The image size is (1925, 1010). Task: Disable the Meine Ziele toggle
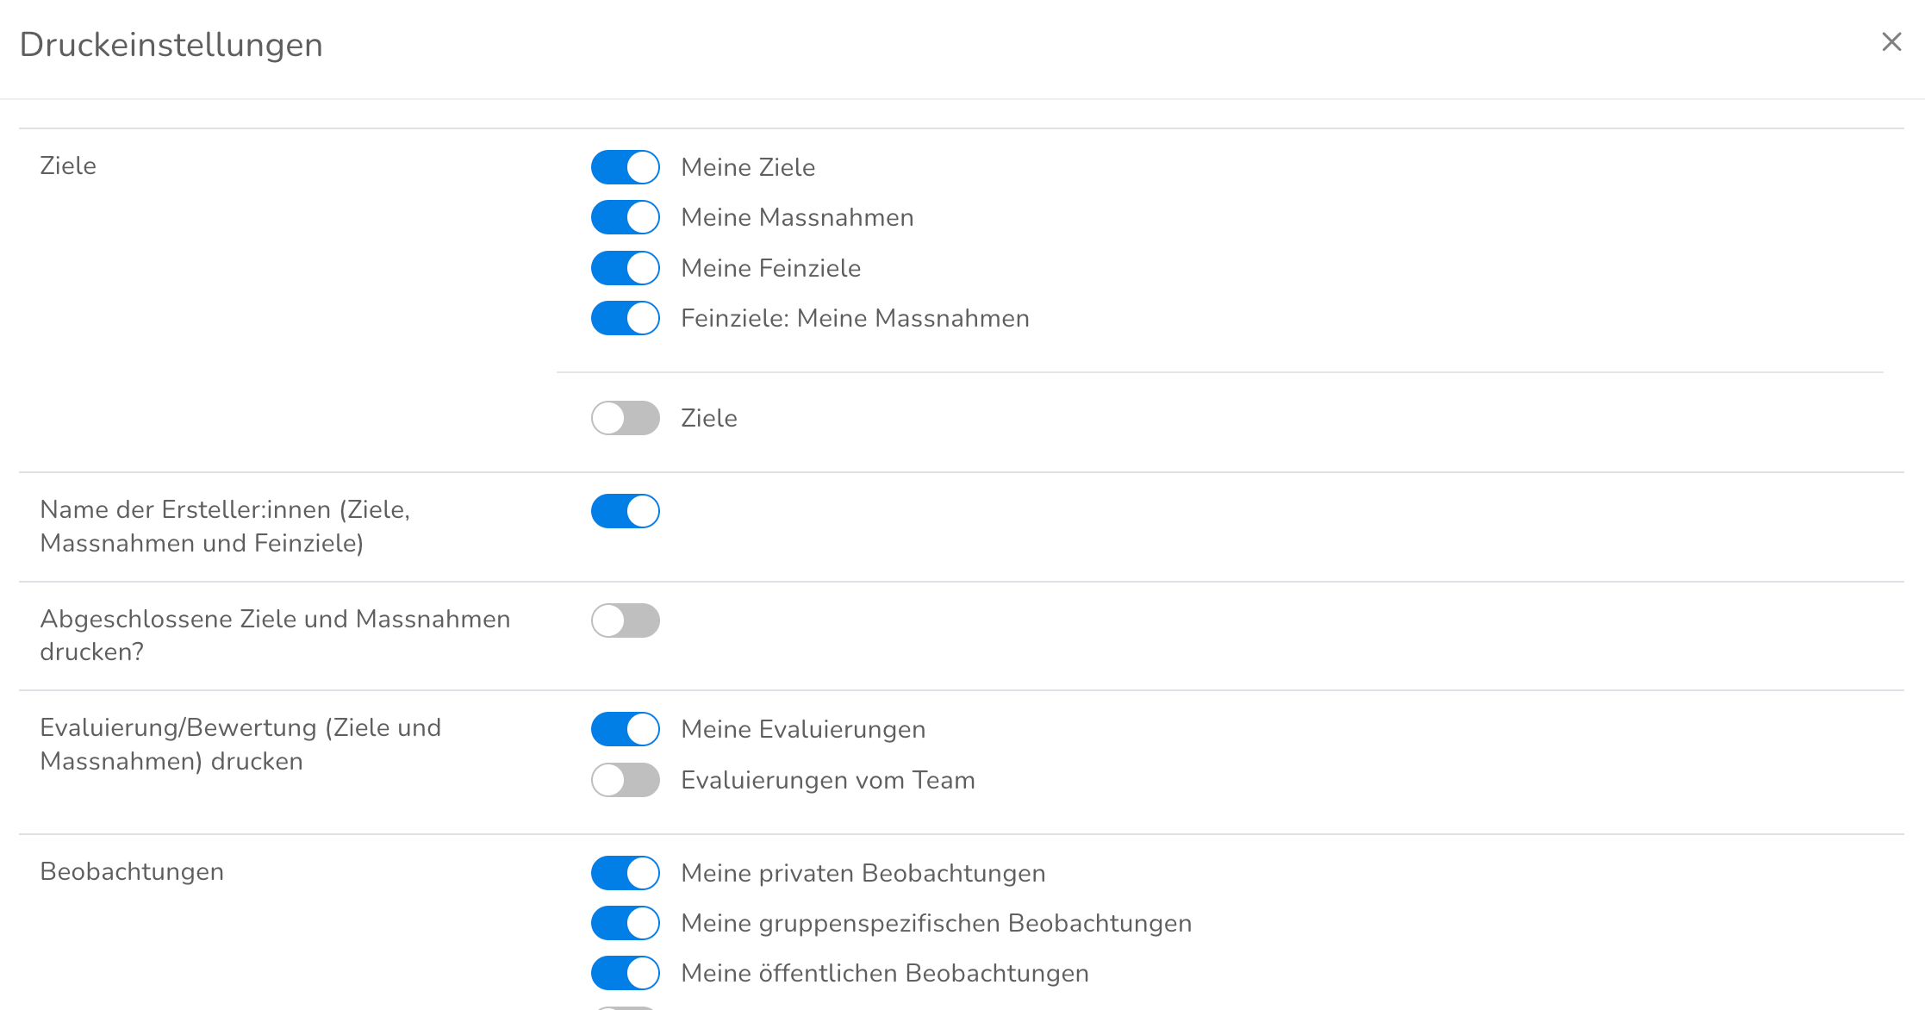626,167
